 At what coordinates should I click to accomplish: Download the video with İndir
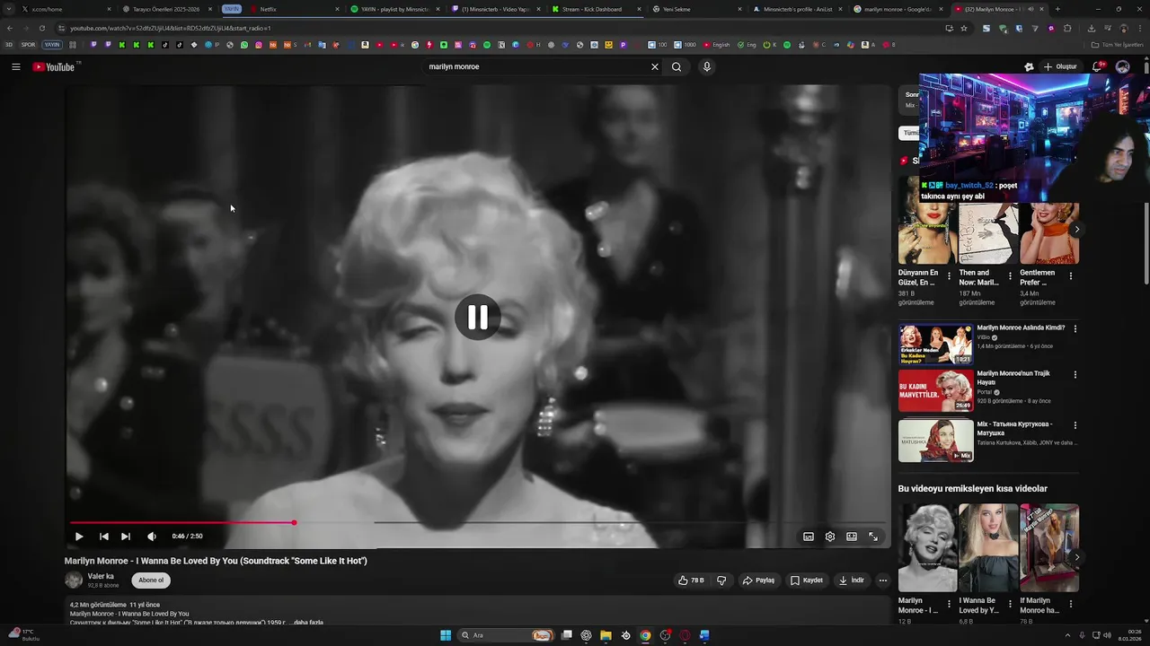pyautogui.click(x=851, y=581)
